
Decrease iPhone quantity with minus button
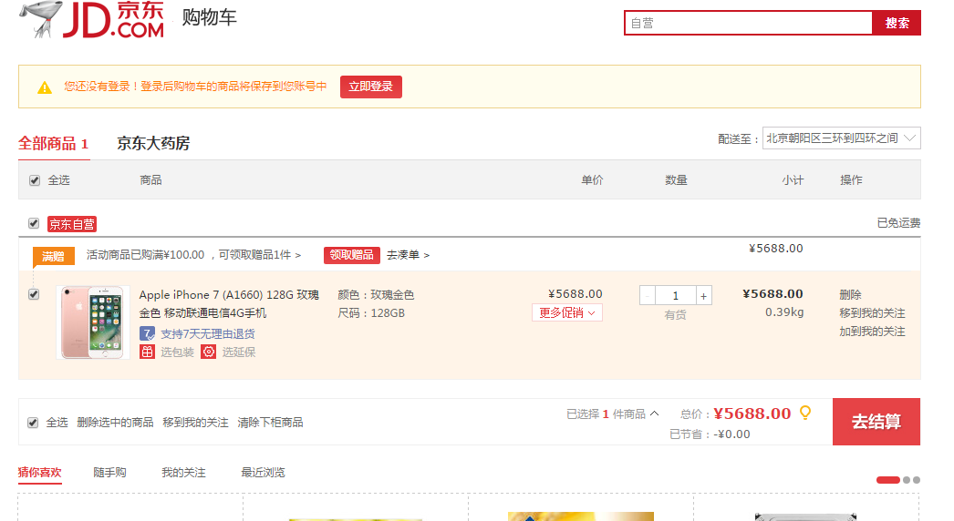coord(648,296)
